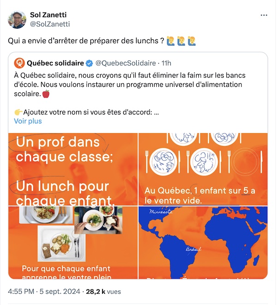Click the raising-hand emojis in tweet
The image size is (277, 305).
point(181,41)
